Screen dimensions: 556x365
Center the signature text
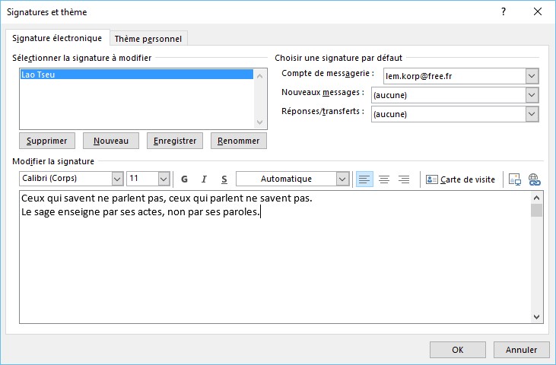pos(384,179)
